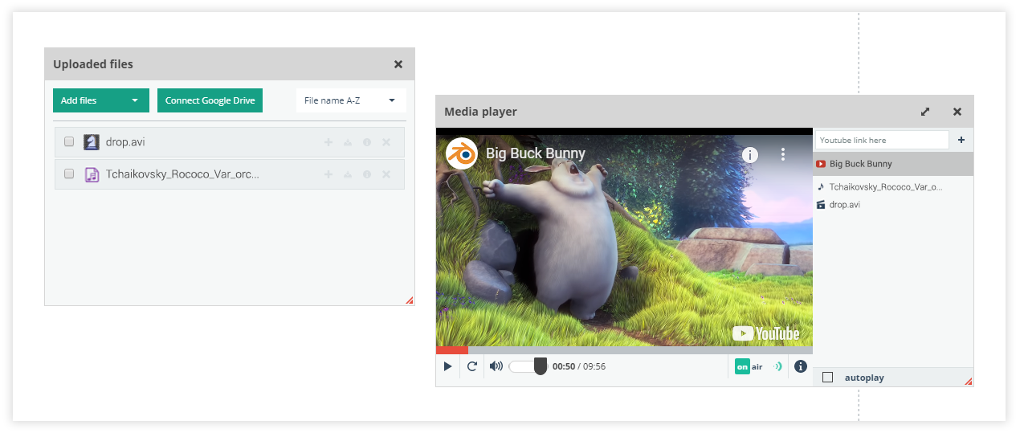Click the Big Buck Bunny video title
This screenshot has height=433, width=1020.
536,153
